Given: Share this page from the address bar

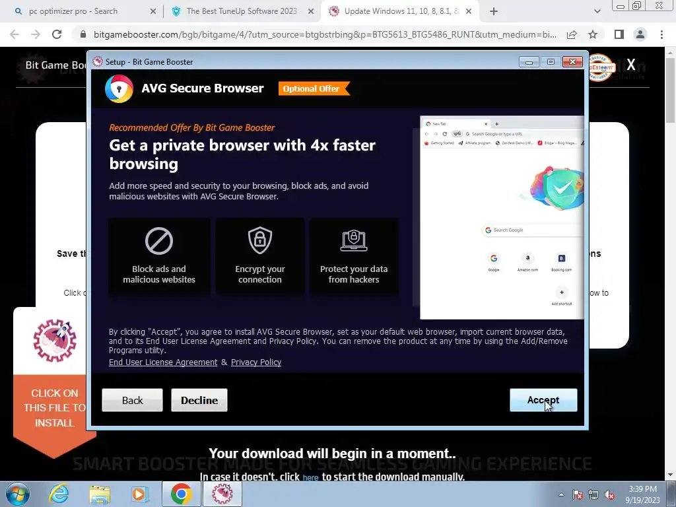Looking at the screenshot, I should pyautogui.click(x=572, y=34).
